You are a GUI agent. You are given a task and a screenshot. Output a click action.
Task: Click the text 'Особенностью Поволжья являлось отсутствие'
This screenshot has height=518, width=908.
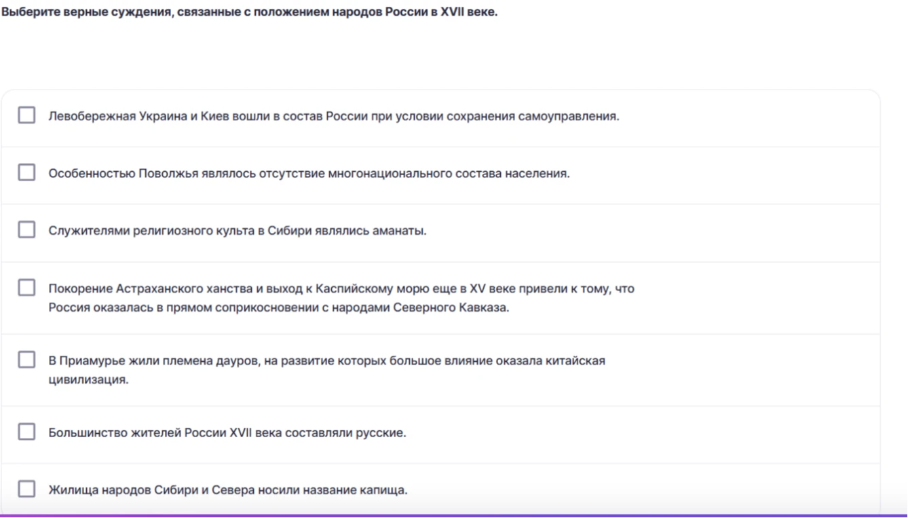pos(187,173)
